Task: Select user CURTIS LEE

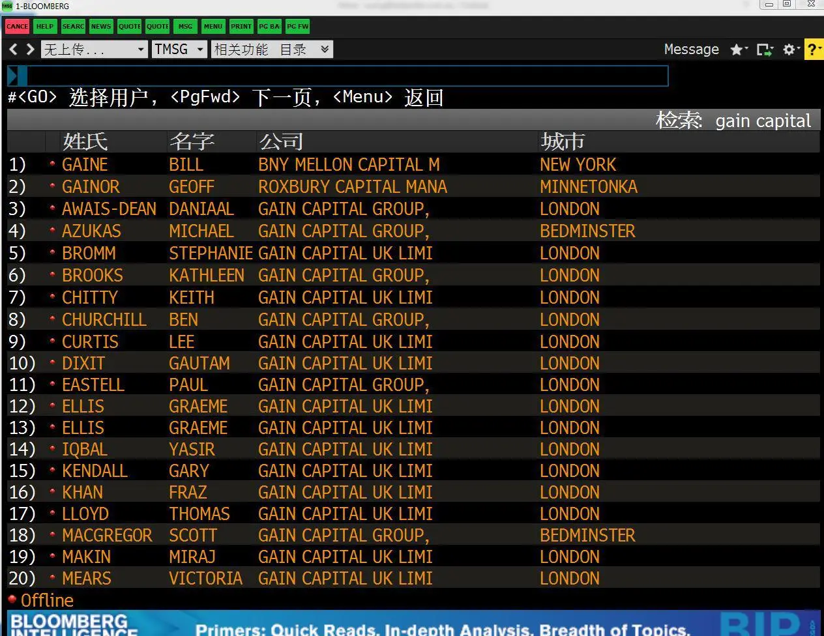Action: pyautogui.click(x=413, y=341)
